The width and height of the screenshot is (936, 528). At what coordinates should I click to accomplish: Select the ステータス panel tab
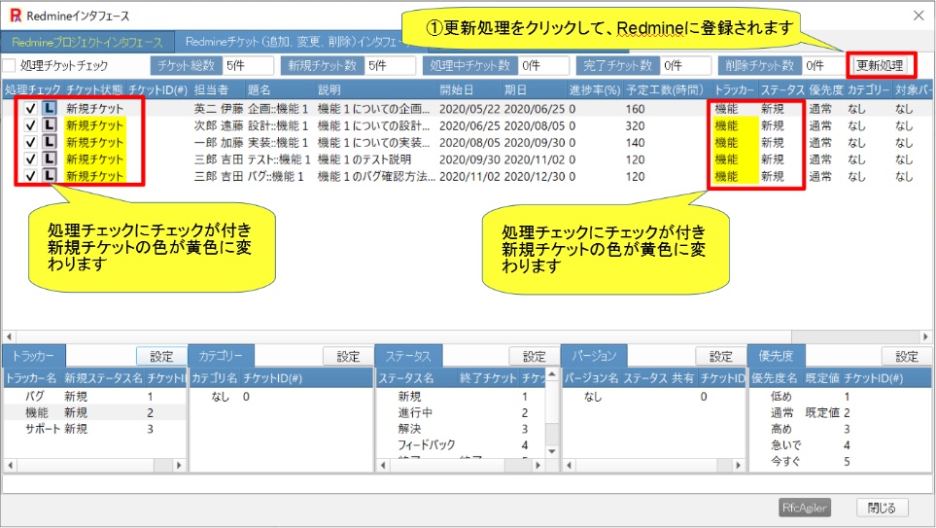click(x=408, y=356)
